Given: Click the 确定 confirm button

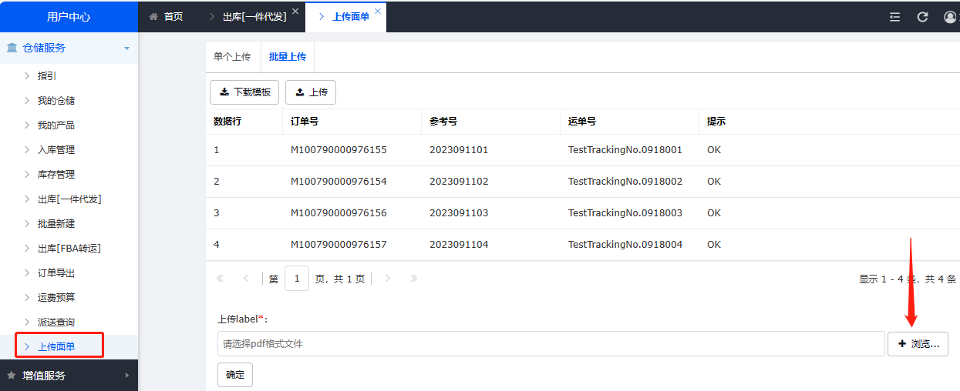Looking at the screenshot, I should tap(235, 375).
